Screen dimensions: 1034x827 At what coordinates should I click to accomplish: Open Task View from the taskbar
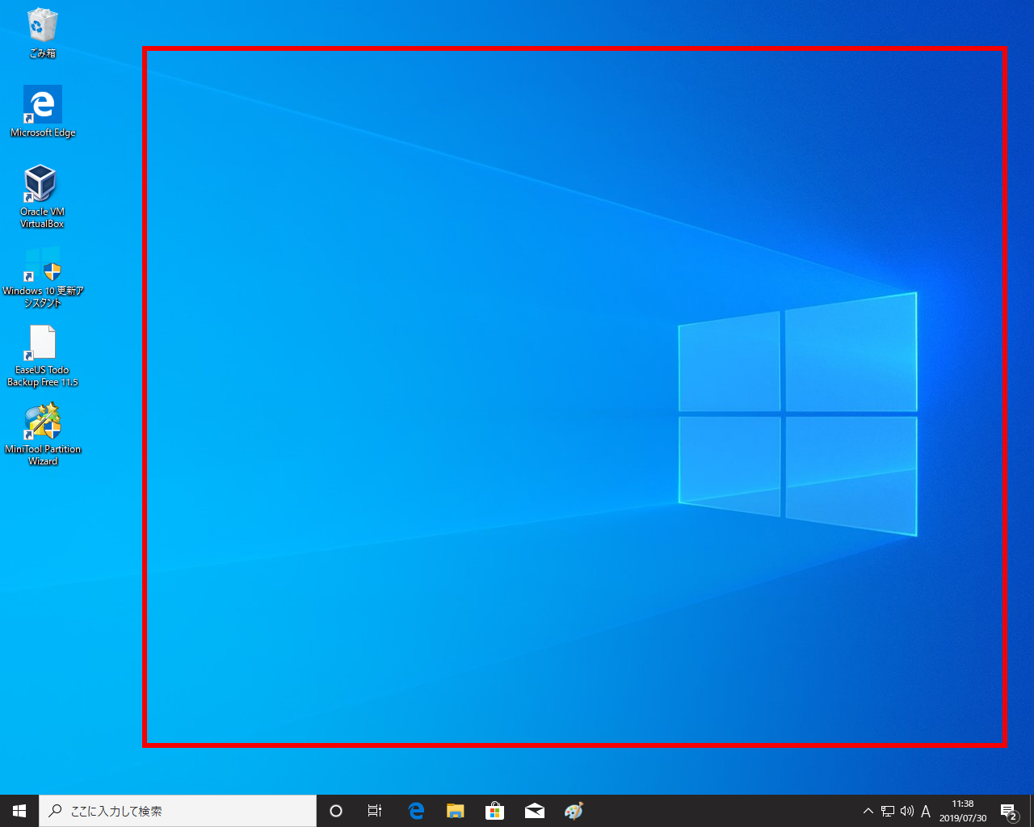point(375,811)
